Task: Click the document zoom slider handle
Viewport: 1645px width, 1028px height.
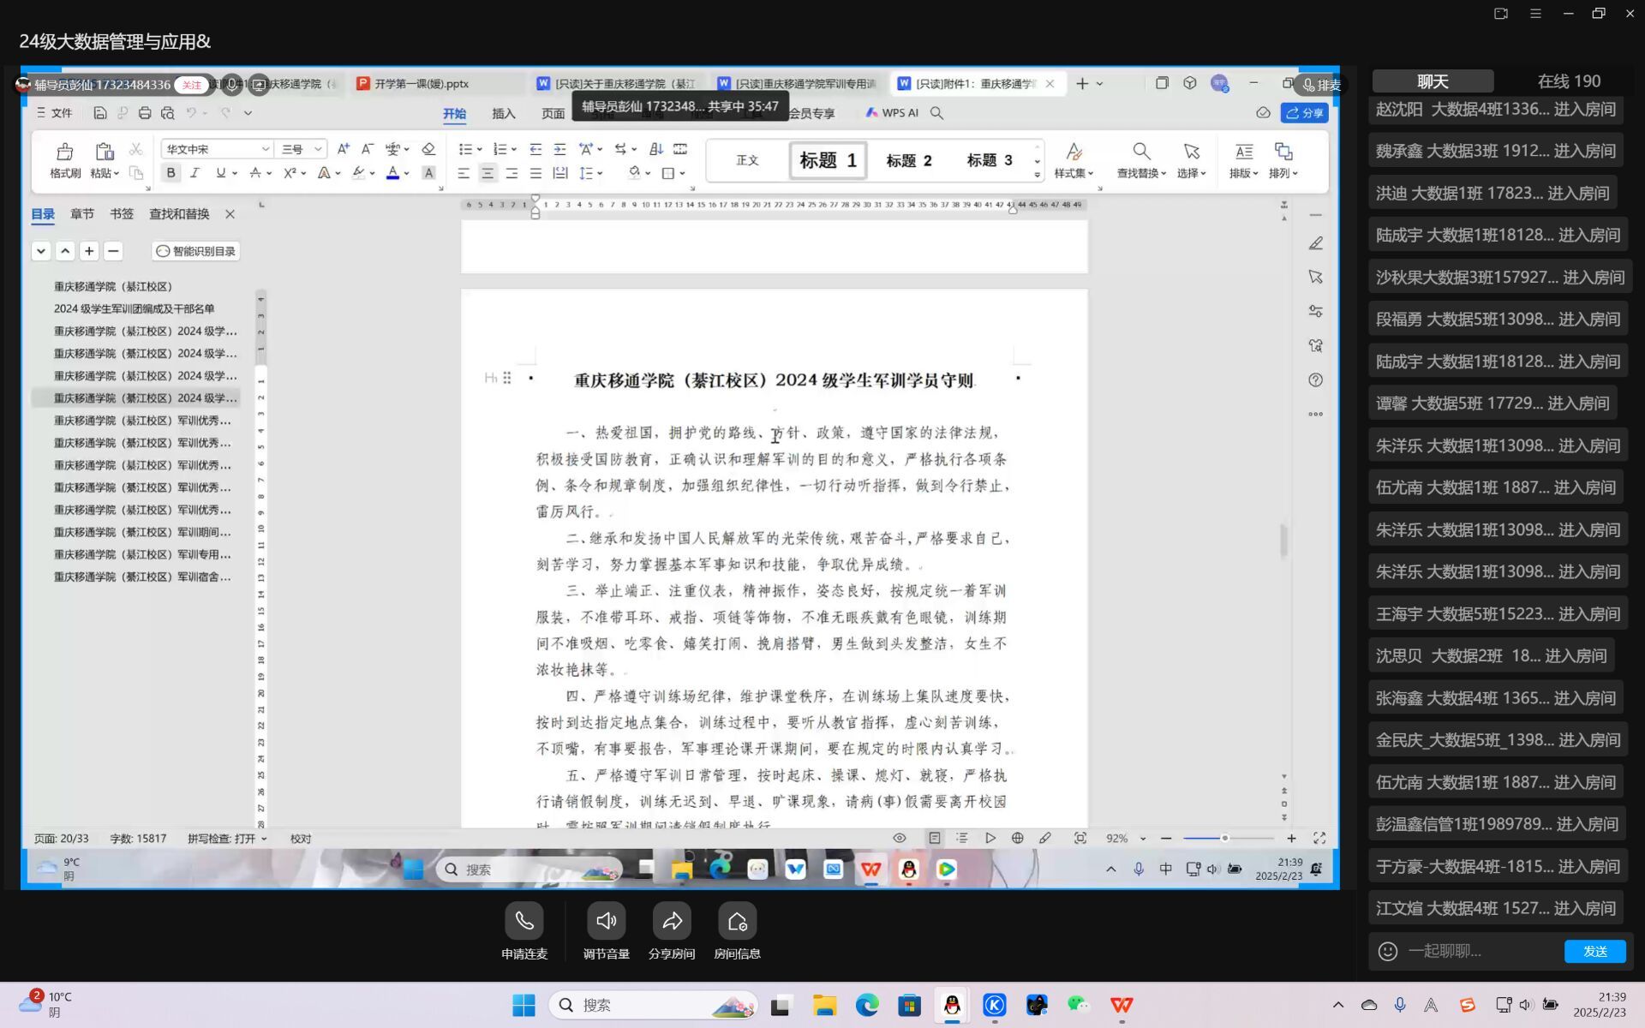Action: pos(1224,838)
